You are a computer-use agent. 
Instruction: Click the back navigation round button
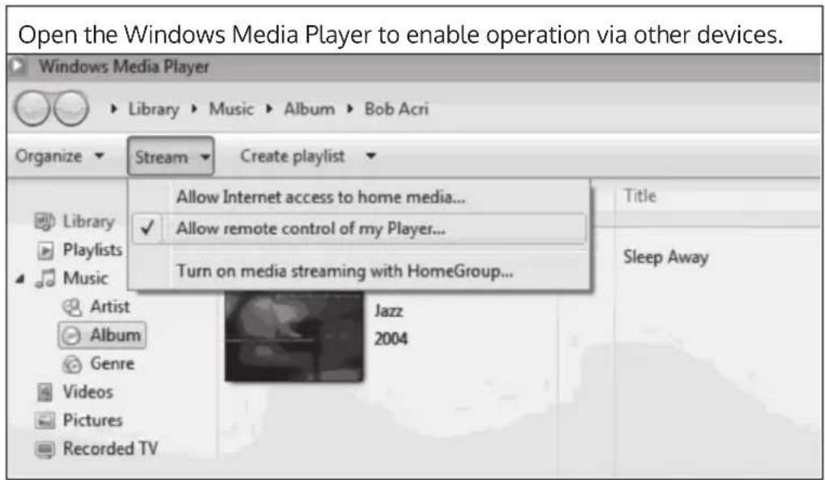32,108
